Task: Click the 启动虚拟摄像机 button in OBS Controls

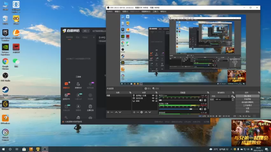Action: tap(248, 102)
